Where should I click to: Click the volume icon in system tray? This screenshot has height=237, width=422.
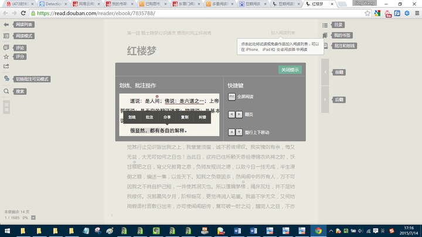(360, 231)
